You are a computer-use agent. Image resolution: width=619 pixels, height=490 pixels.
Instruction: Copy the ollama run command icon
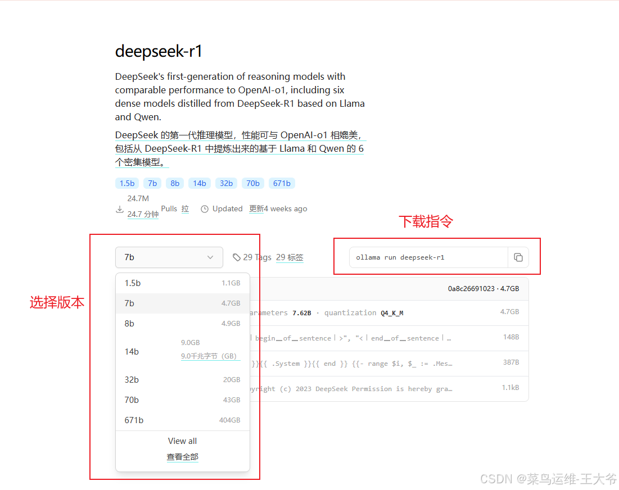click(518, 257)
